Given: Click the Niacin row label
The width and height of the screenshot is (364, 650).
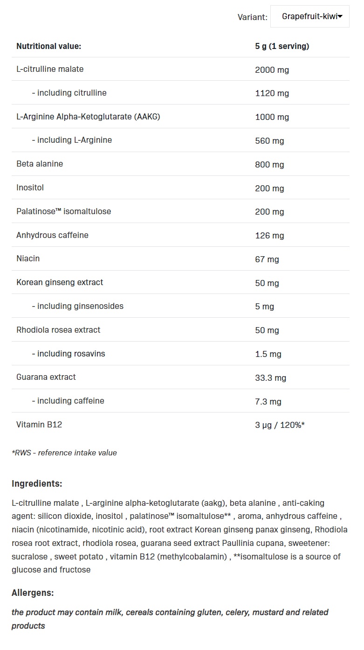Looking at the screenshot, I should point(28,259).
